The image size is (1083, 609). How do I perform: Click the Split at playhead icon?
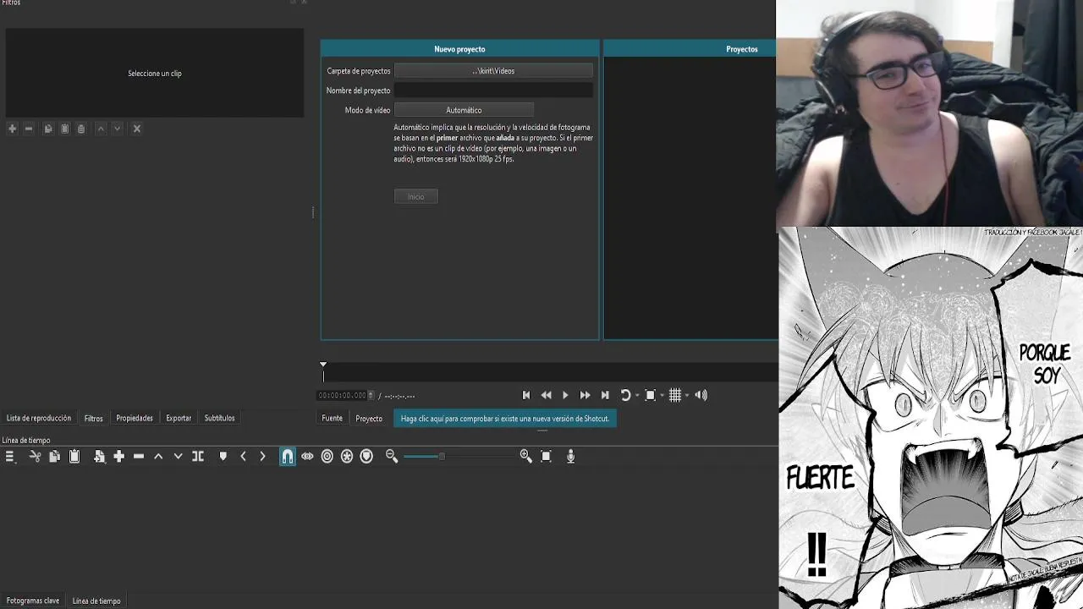pyautogui.click(x=198, y=456)
